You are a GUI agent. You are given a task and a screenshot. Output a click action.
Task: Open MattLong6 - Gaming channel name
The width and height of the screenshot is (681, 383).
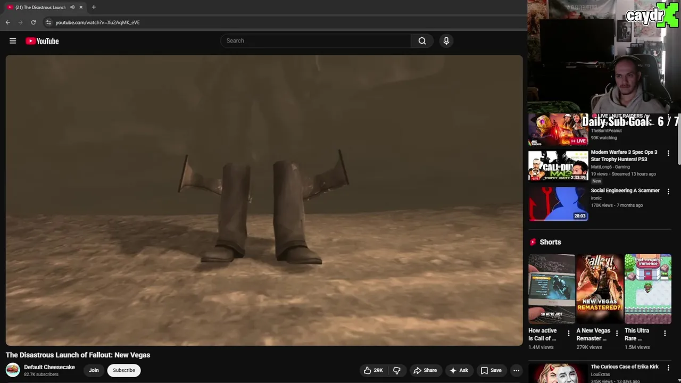(x=610, y=167)
